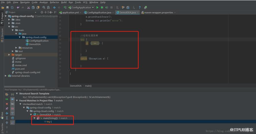Open the Refactor menu
256x134 pixels.
[x=55, y=2]
